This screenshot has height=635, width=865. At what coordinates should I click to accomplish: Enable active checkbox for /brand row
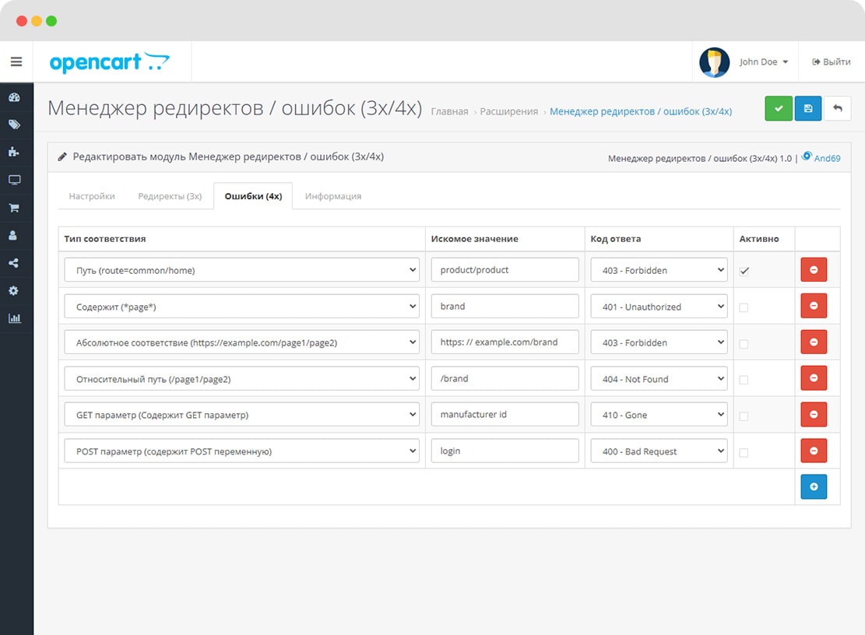tap(744, 380)
